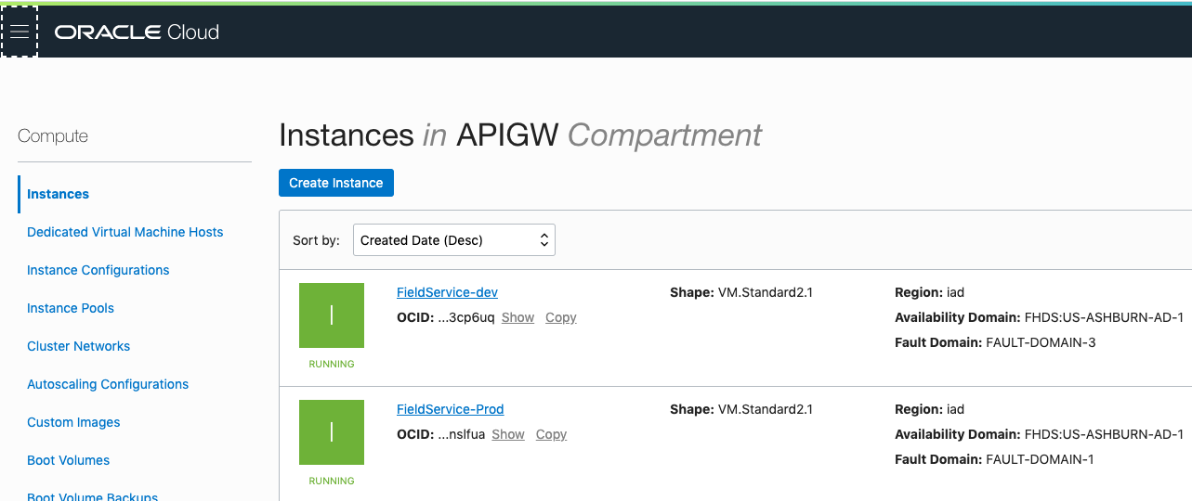Open Instance Pools in the sidebar
The height and width of the screenshot is (501, 1192).
(71, 308)
